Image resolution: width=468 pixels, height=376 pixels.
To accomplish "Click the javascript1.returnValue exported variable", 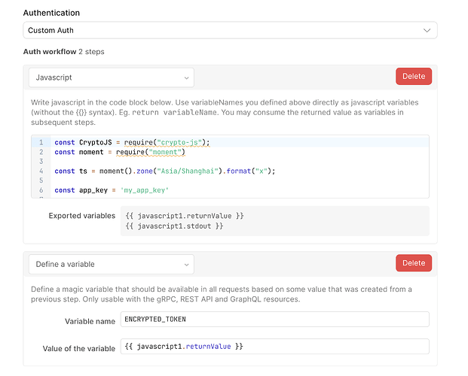I will pyautogui.click(x=184, y=216).
